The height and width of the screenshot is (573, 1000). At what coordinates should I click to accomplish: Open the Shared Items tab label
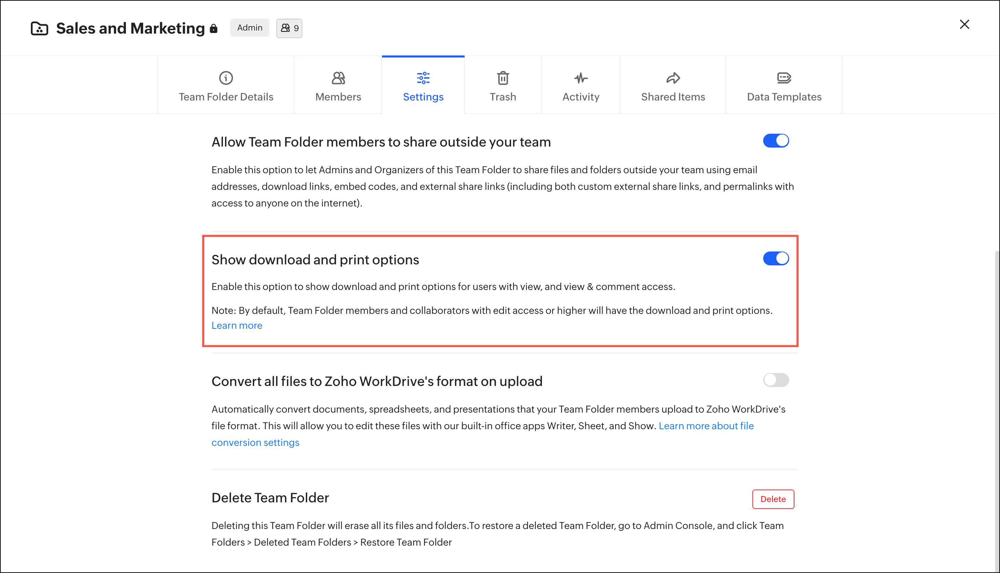(x=673, y=97)
